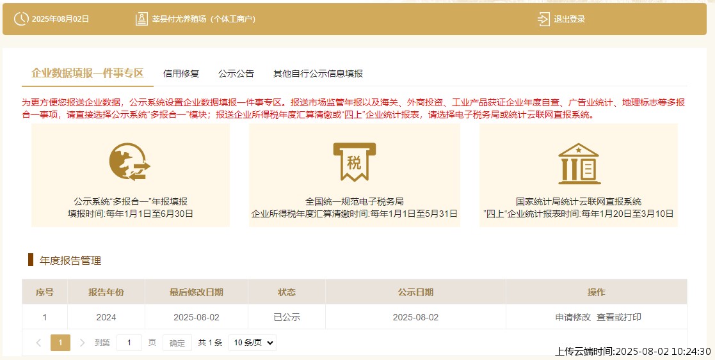The image size is (715, 360).
Task: Click 申请修改 for the 2024 report
Action: (573, 317)
